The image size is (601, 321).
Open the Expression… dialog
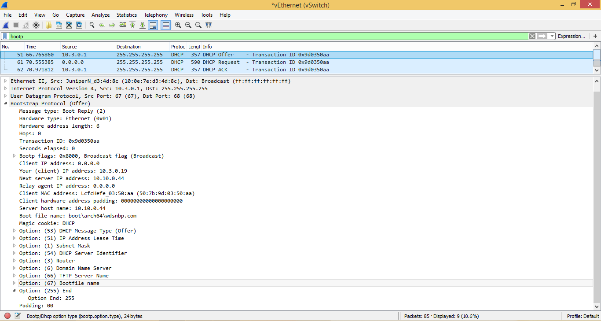(x=572, y=36)
